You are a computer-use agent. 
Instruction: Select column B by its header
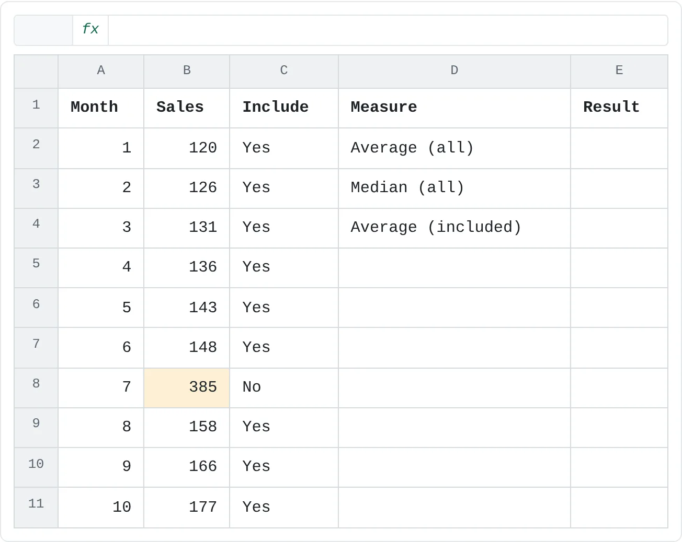click(187, 71)
